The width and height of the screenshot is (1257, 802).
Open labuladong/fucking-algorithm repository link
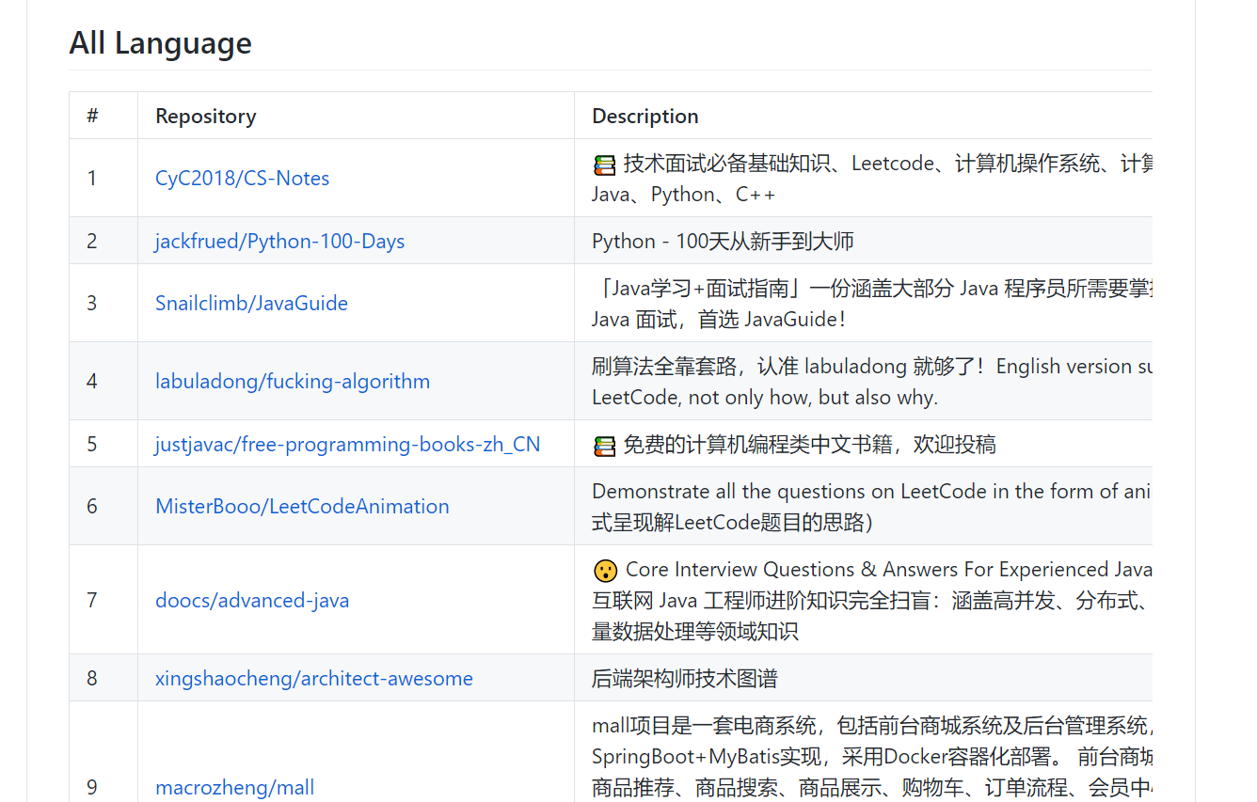pos(293,381)
